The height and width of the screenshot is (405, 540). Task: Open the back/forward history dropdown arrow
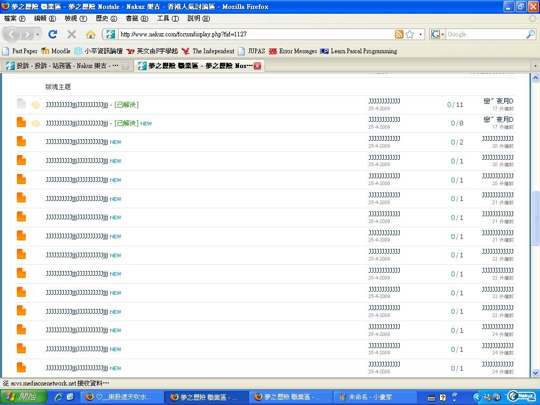37,34
